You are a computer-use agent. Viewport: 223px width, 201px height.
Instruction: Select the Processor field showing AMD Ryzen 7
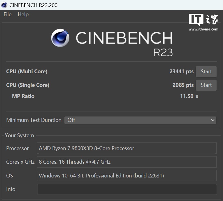(x=127, y=148)
